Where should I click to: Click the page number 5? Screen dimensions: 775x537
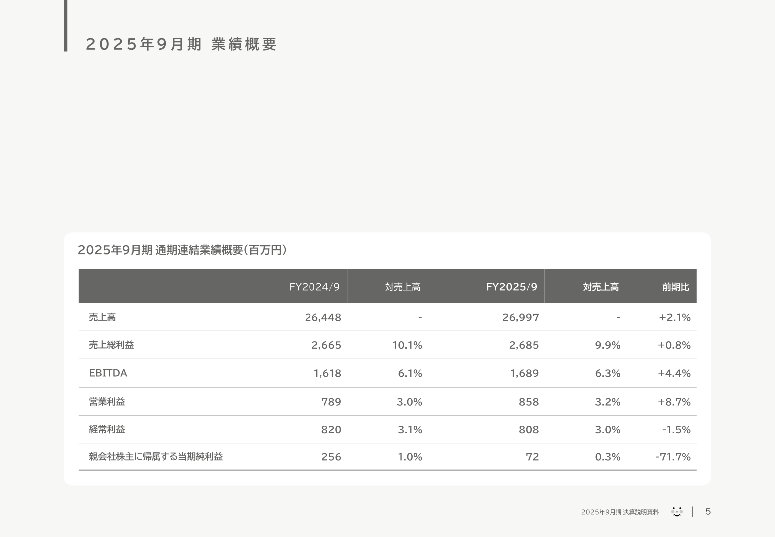click(x=708, y=512)
